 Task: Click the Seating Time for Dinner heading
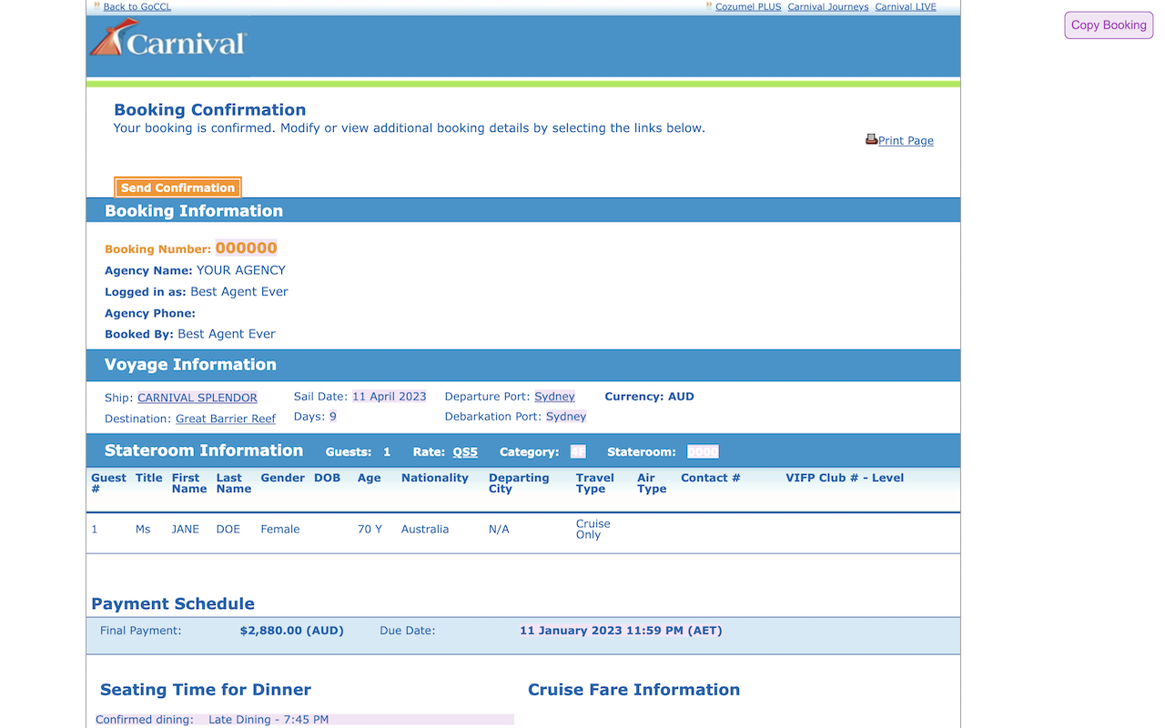coord(206,690)
